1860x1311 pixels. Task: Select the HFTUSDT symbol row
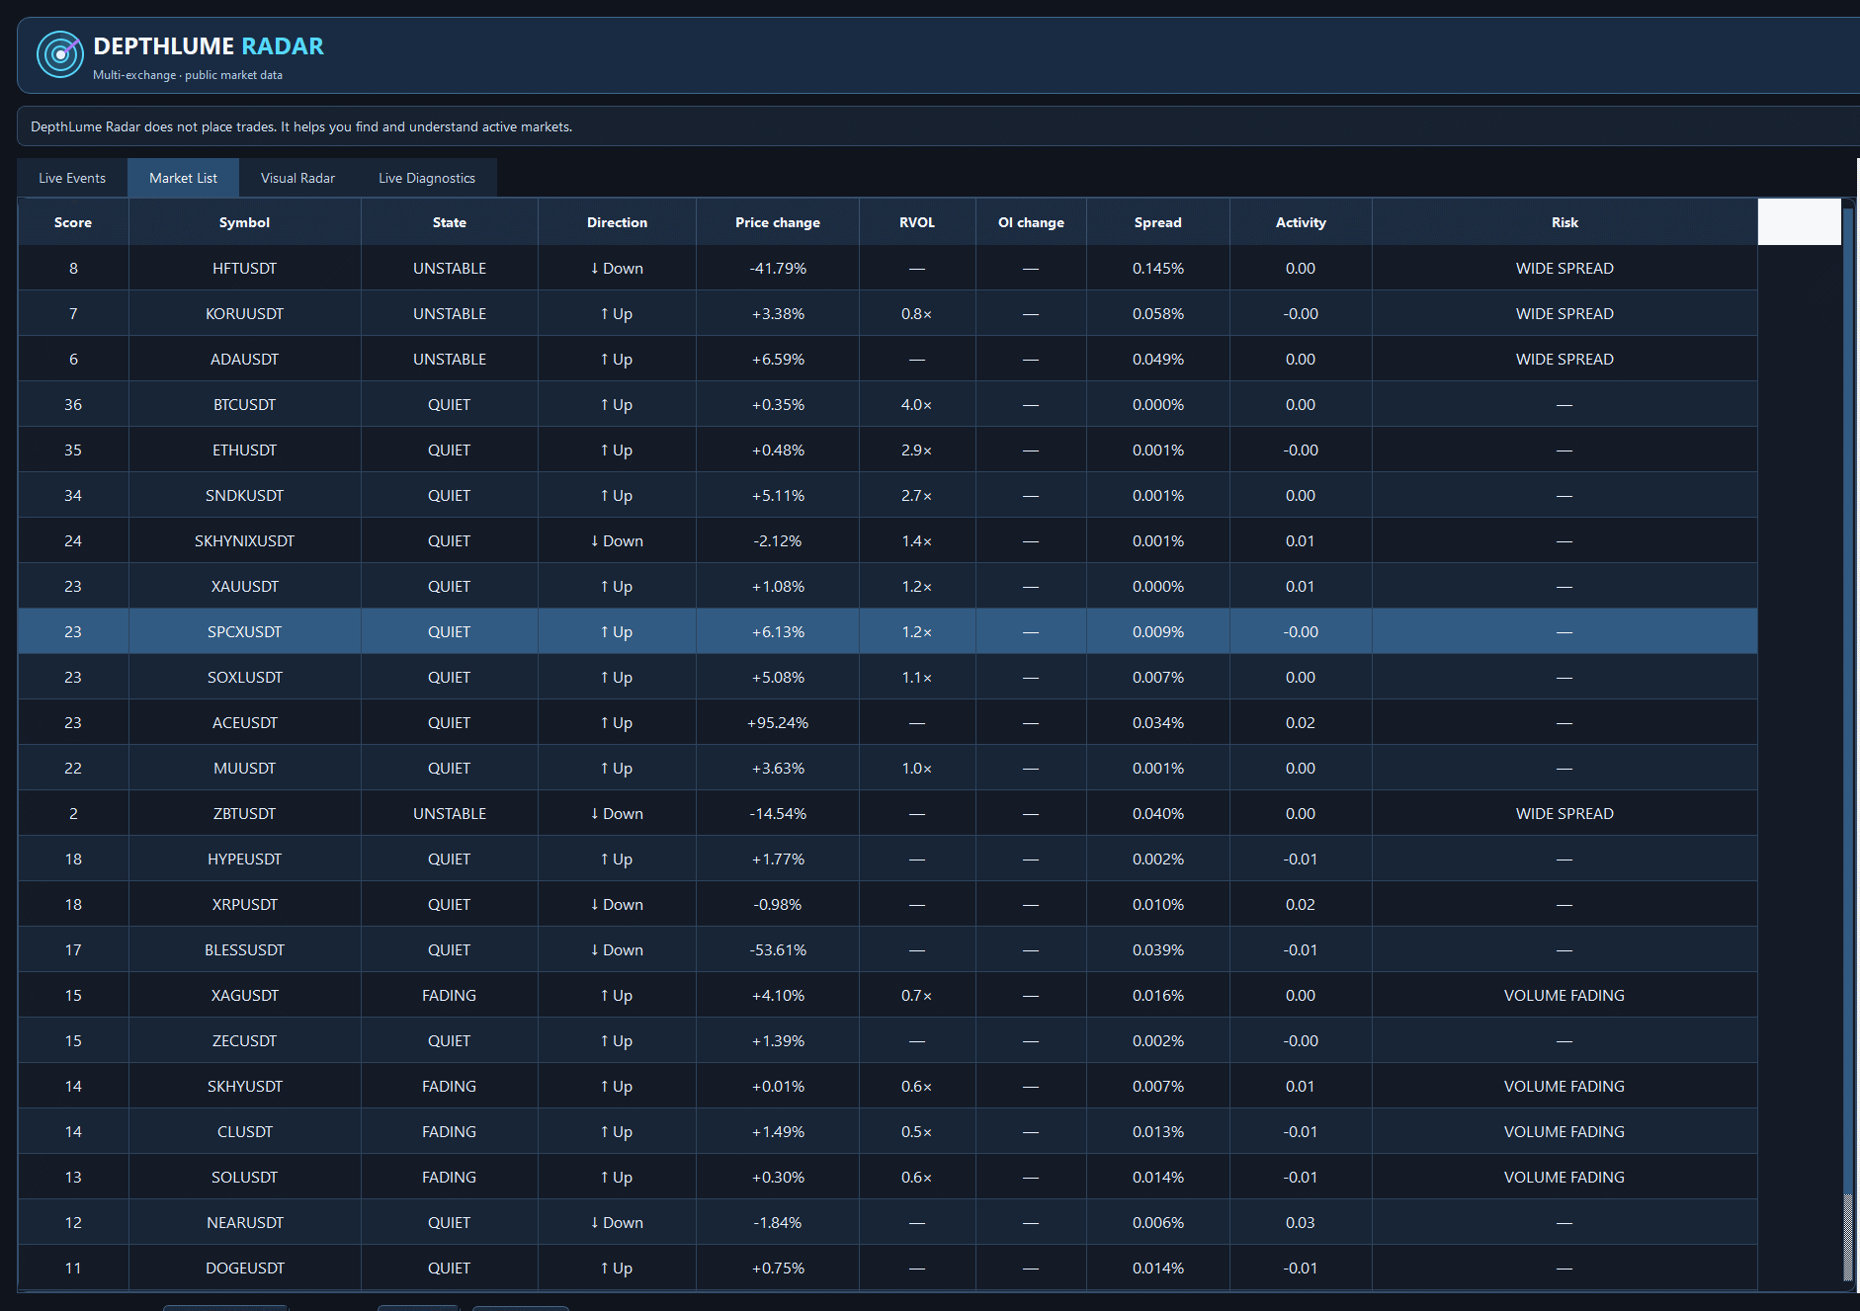click(x=888, y=268)
